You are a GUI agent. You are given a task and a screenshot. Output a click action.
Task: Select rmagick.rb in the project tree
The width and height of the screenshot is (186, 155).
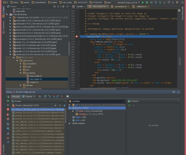34,82
